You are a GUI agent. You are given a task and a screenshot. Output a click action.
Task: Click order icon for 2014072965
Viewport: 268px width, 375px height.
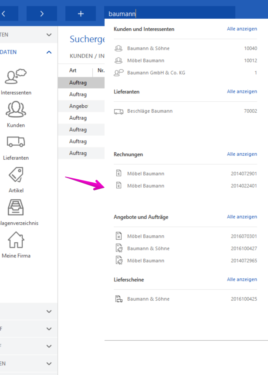(x=119, y=260)
